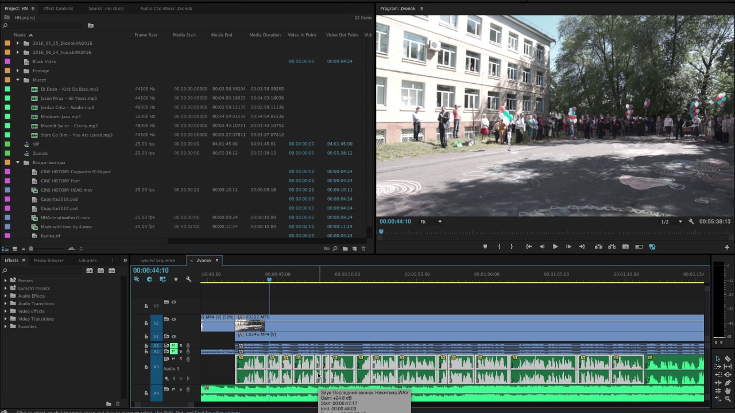Toggle V3 track output eye
Viewport: 735px width, 413px height.
click(173, 302)
